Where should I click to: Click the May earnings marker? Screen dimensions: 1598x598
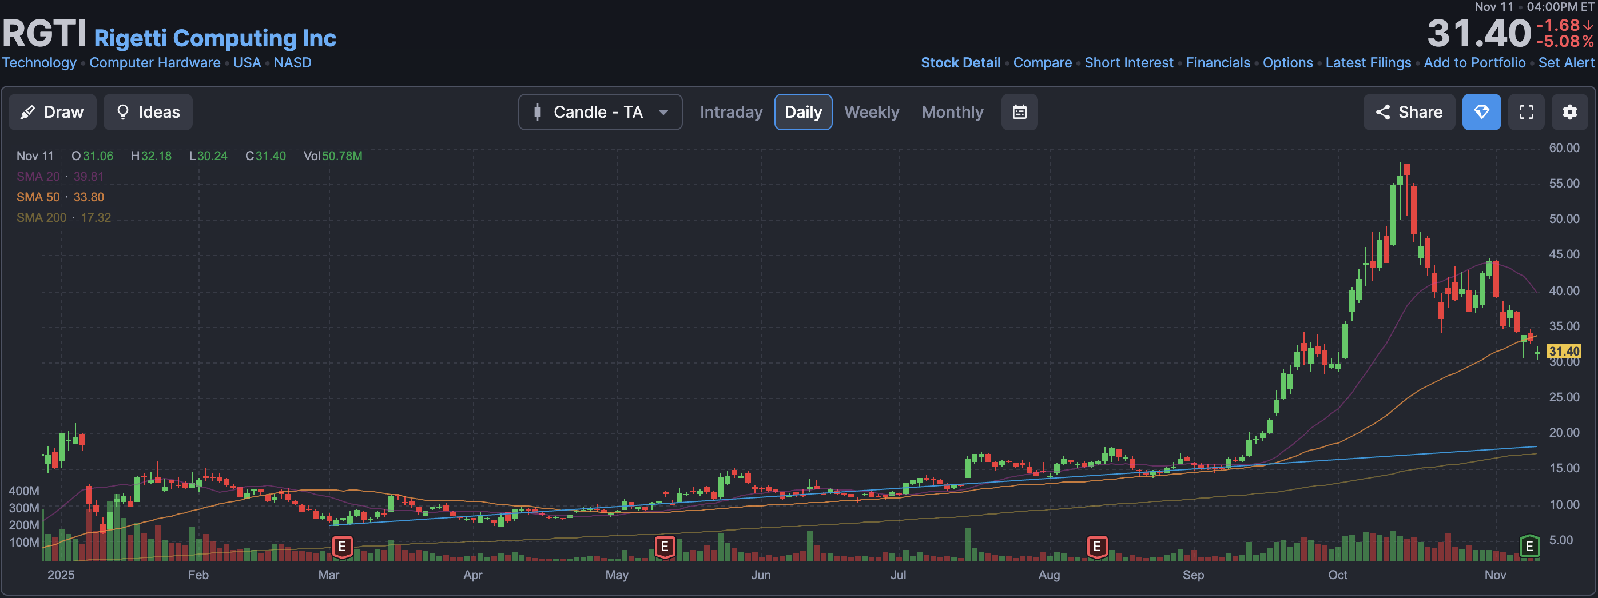click(x=665, y=547)
